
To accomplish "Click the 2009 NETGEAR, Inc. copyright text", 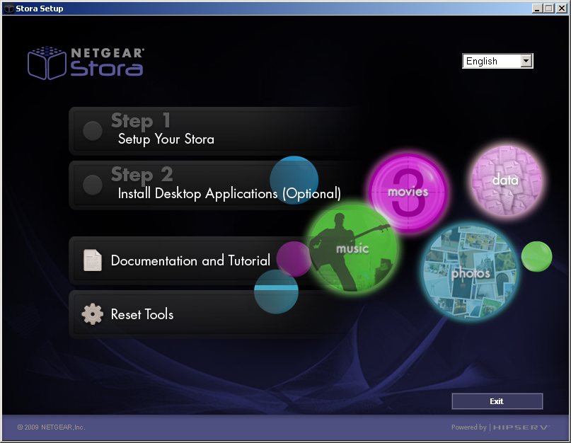I will (52, 427).
